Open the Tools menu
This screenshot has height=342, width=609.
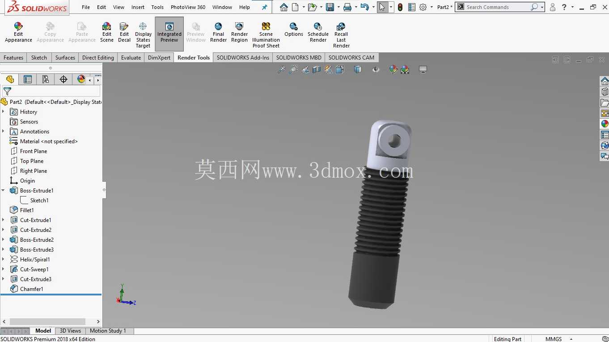157,7
